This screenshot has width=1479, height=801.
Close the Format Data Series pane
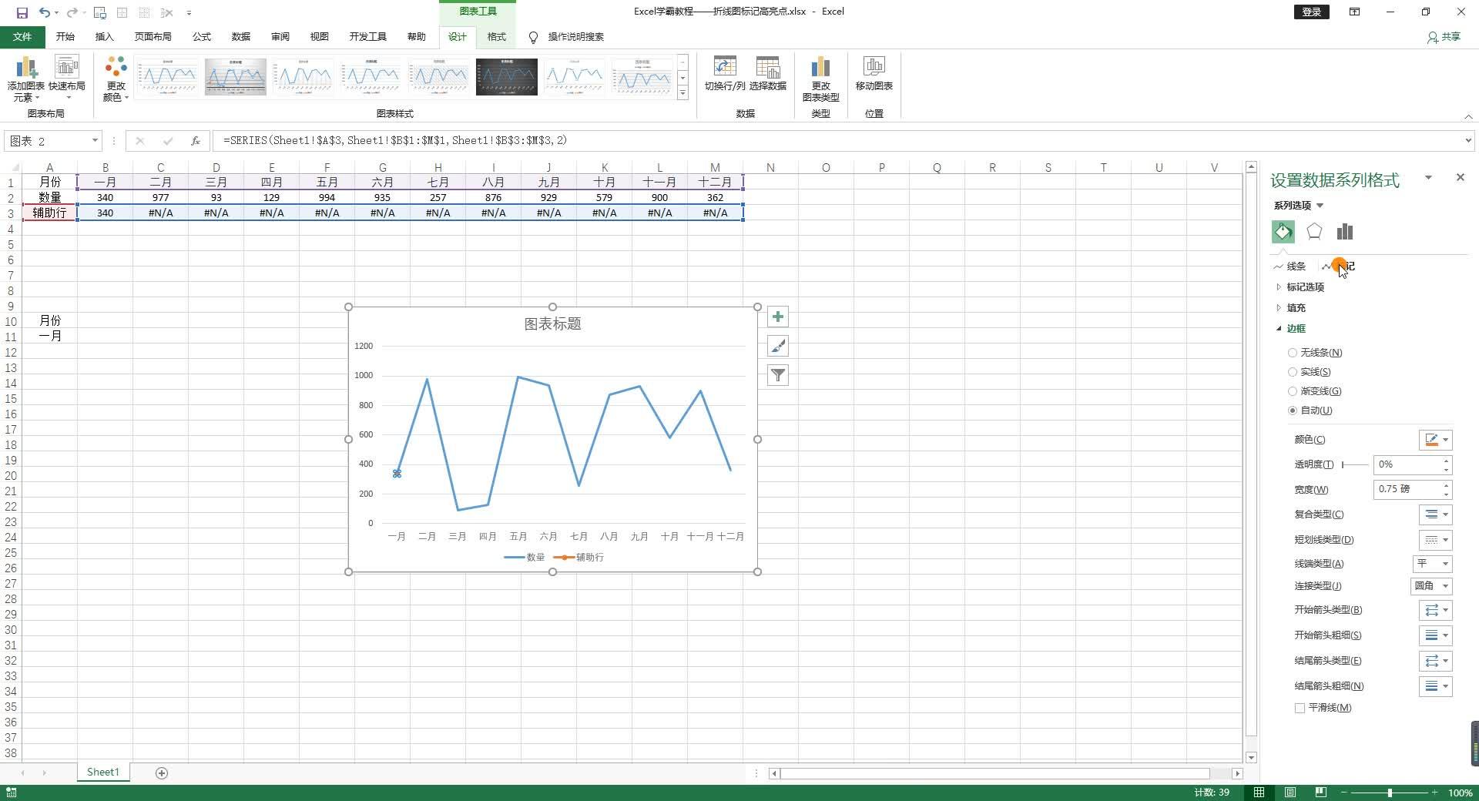tap(1460, 178)
